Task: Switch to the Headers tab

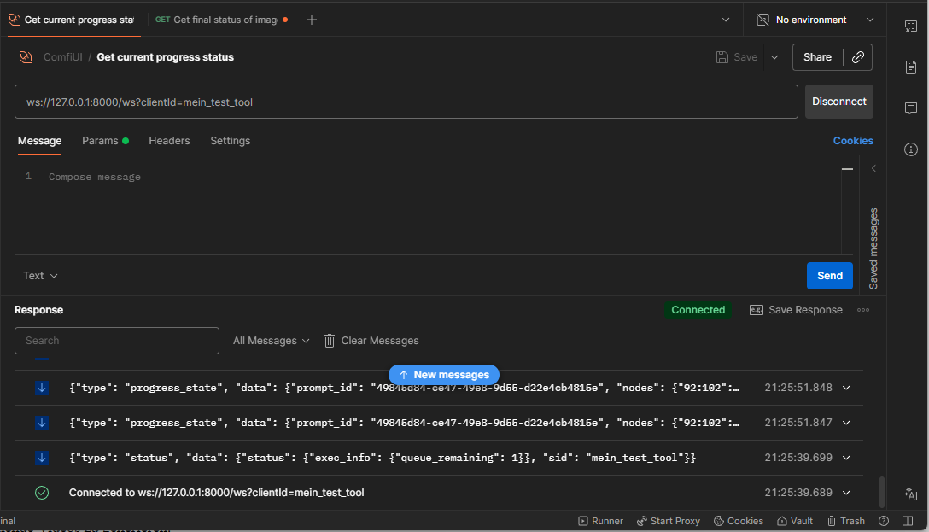Action: click(169, 141)
